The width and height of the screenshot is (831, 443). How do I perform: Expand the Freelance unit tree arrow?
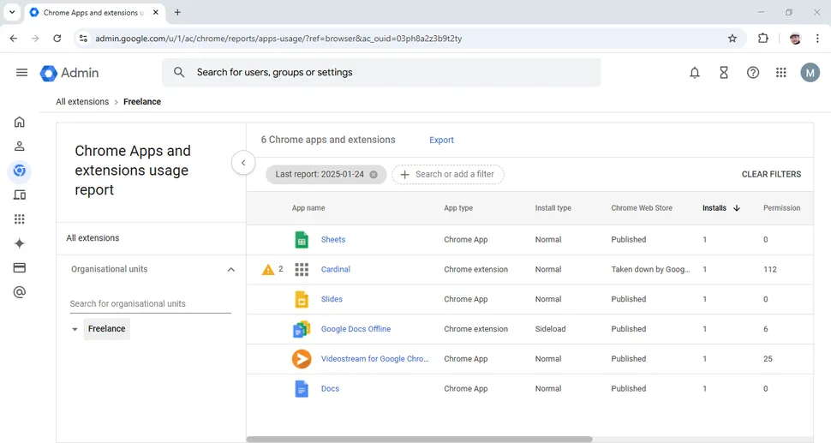click(75, 329)
